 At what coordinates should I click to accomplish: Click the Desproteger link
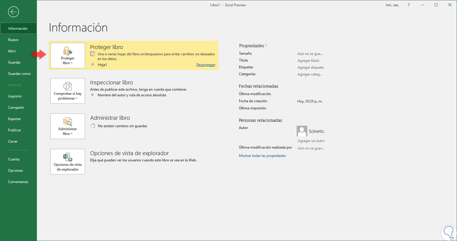[x=206, y=65]
